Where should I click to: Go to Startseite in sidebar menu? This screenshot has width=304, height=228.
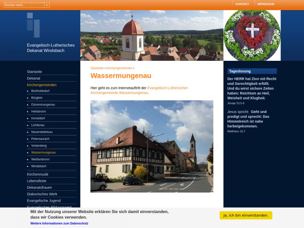click(34, 72)
